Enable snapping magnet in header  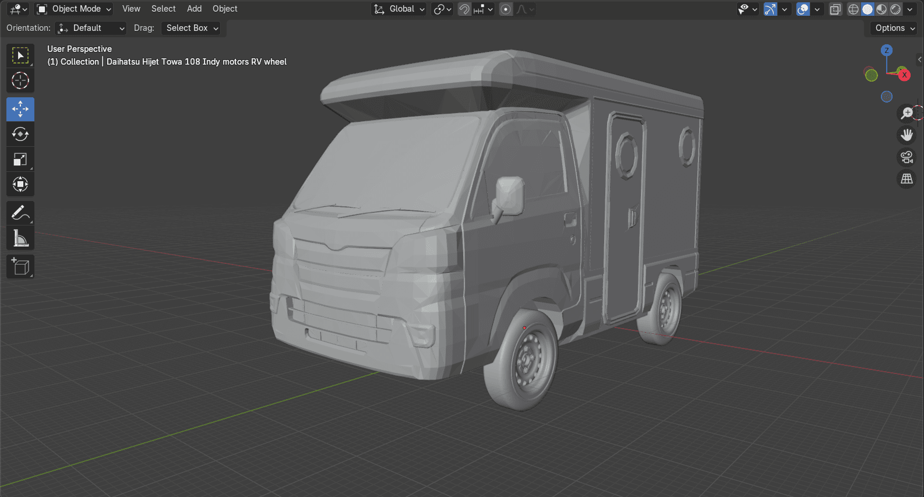coord(464,9)
